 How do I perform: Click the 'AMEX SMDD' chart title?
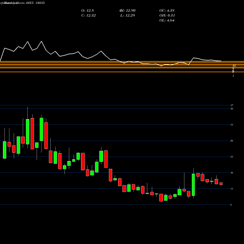pos(35,3)
